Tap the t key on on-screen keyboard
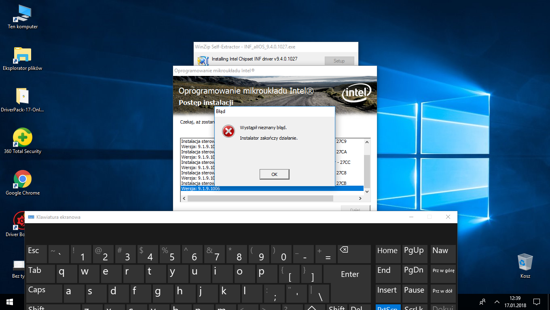The height and width of the screenshot is (310, 550). click(155, 274)
